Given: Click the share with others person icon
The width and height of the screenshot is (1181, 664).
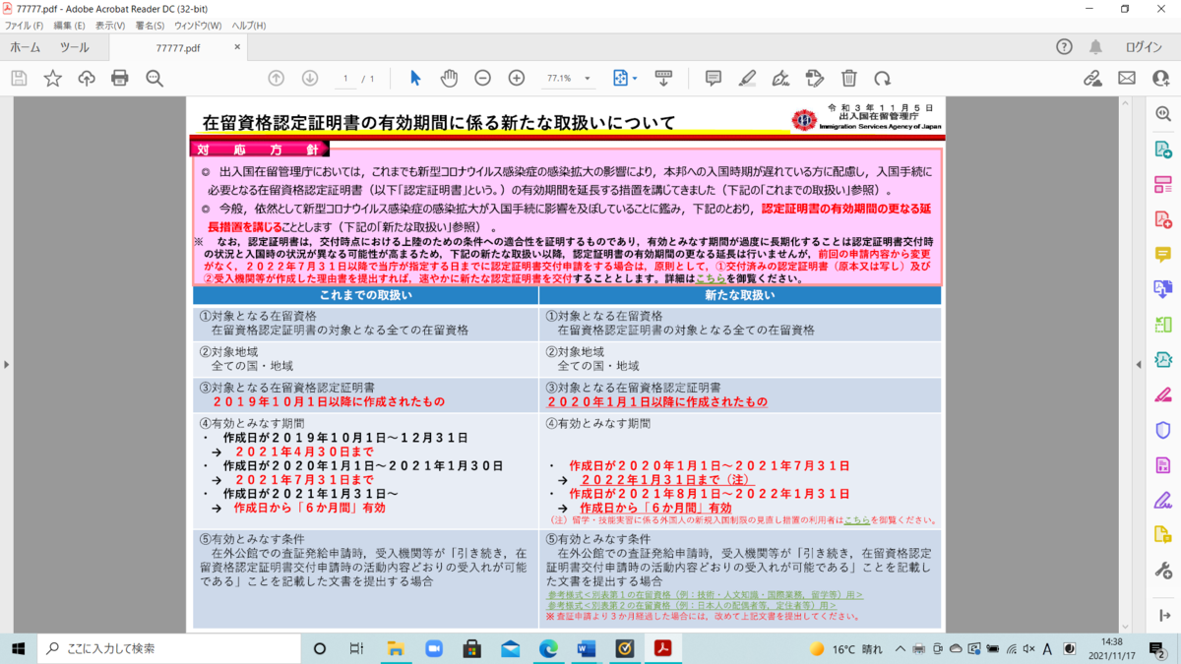Looking at the screenshot, I should pyautogui.click(x=1160, y=78).
